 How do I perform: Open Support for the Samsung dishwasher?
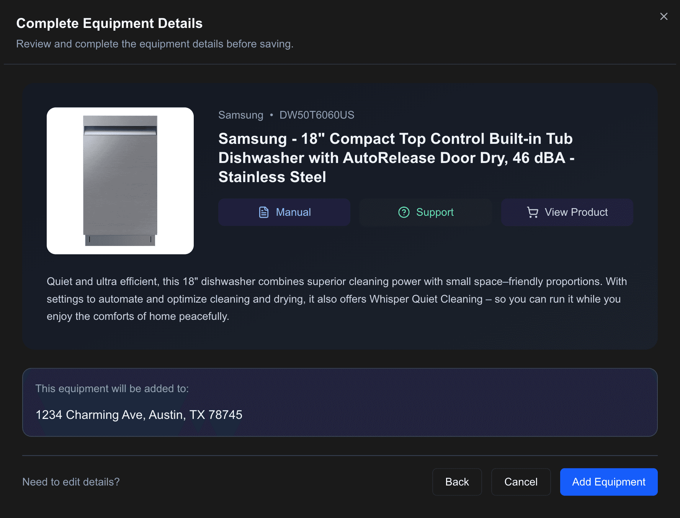pos(425,212)
